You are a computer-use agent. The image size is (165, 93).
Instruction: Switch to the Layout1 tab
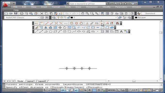coord(31,81)
